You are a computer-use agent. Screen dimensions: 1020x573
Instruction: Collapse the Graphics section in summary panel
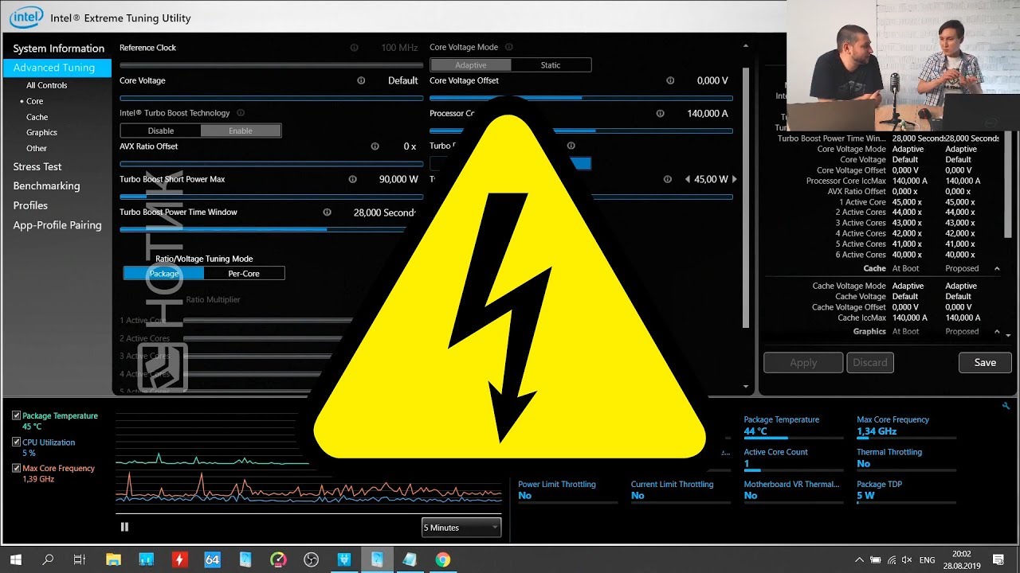tap(997, 332)
